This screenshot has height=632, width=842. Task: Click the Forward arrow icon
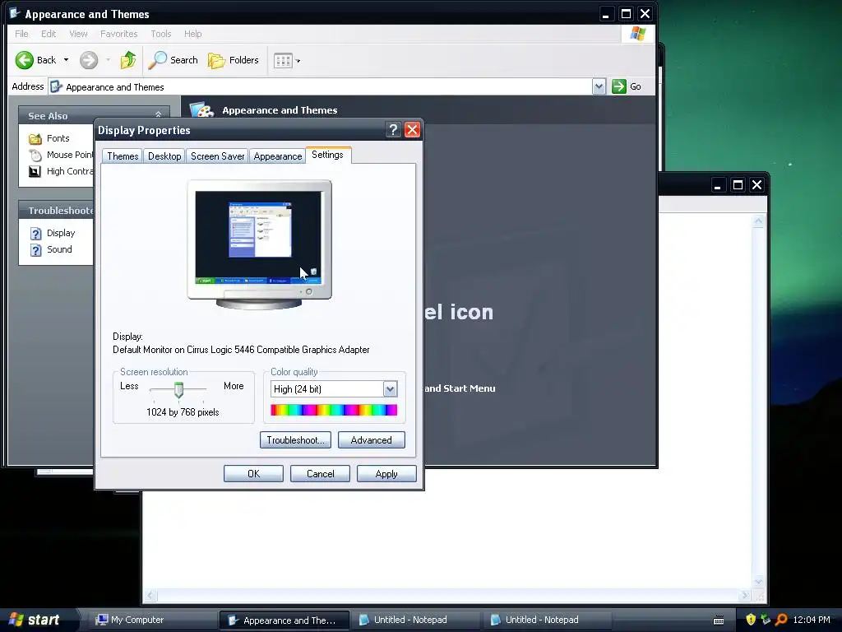point(89,60)
